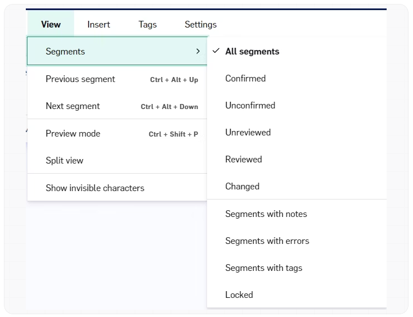This screenshot has width=413, height=317.
Task: Filter by Changed segments
Action: [x=242, y=186]
